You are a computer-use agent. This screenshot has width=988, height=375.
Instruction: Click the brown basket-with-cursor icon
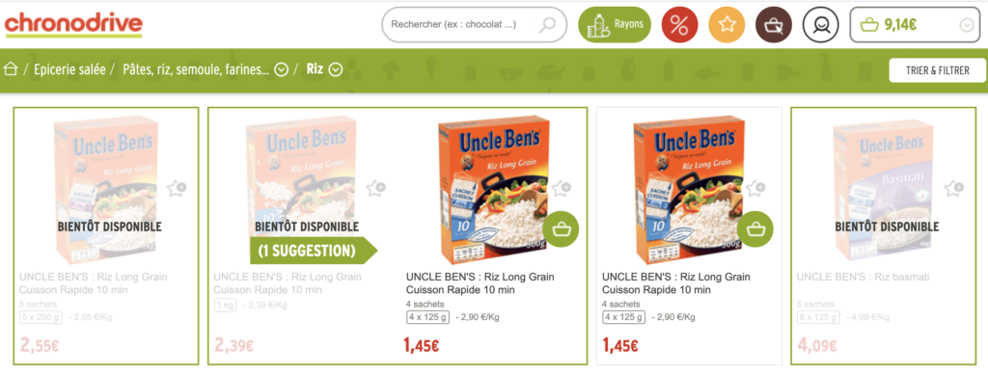click(774, 25)
